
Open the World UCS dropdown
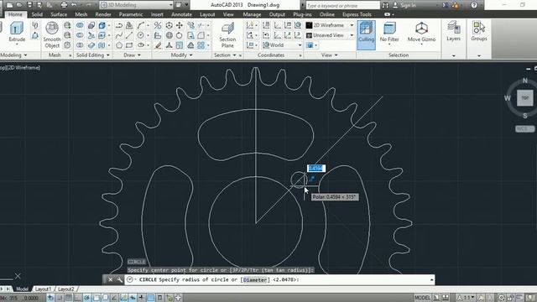(282, 45)
